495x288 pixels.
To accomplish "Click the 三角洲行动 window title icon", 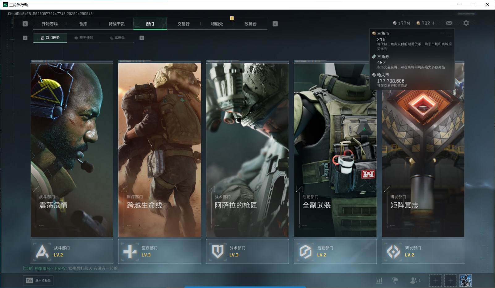I will [x=5, y=5].
